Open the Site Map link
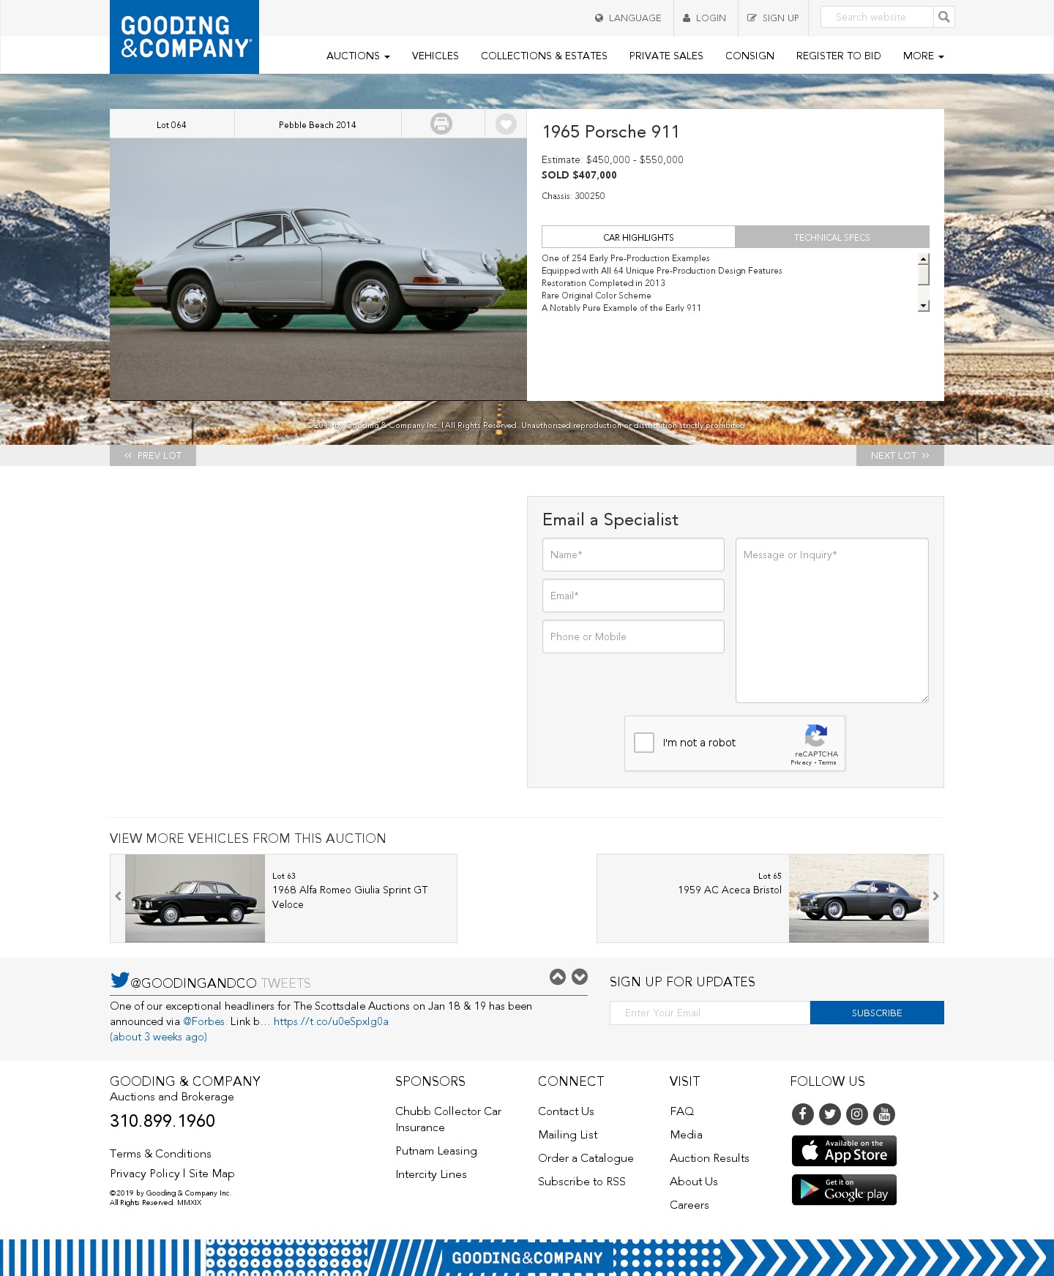This screenshot has width=1054, height=1276. click(x=212, y=1174)
